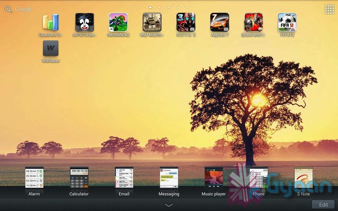
Task: Open the NenaMark2 app
Action: pos(118,23)
